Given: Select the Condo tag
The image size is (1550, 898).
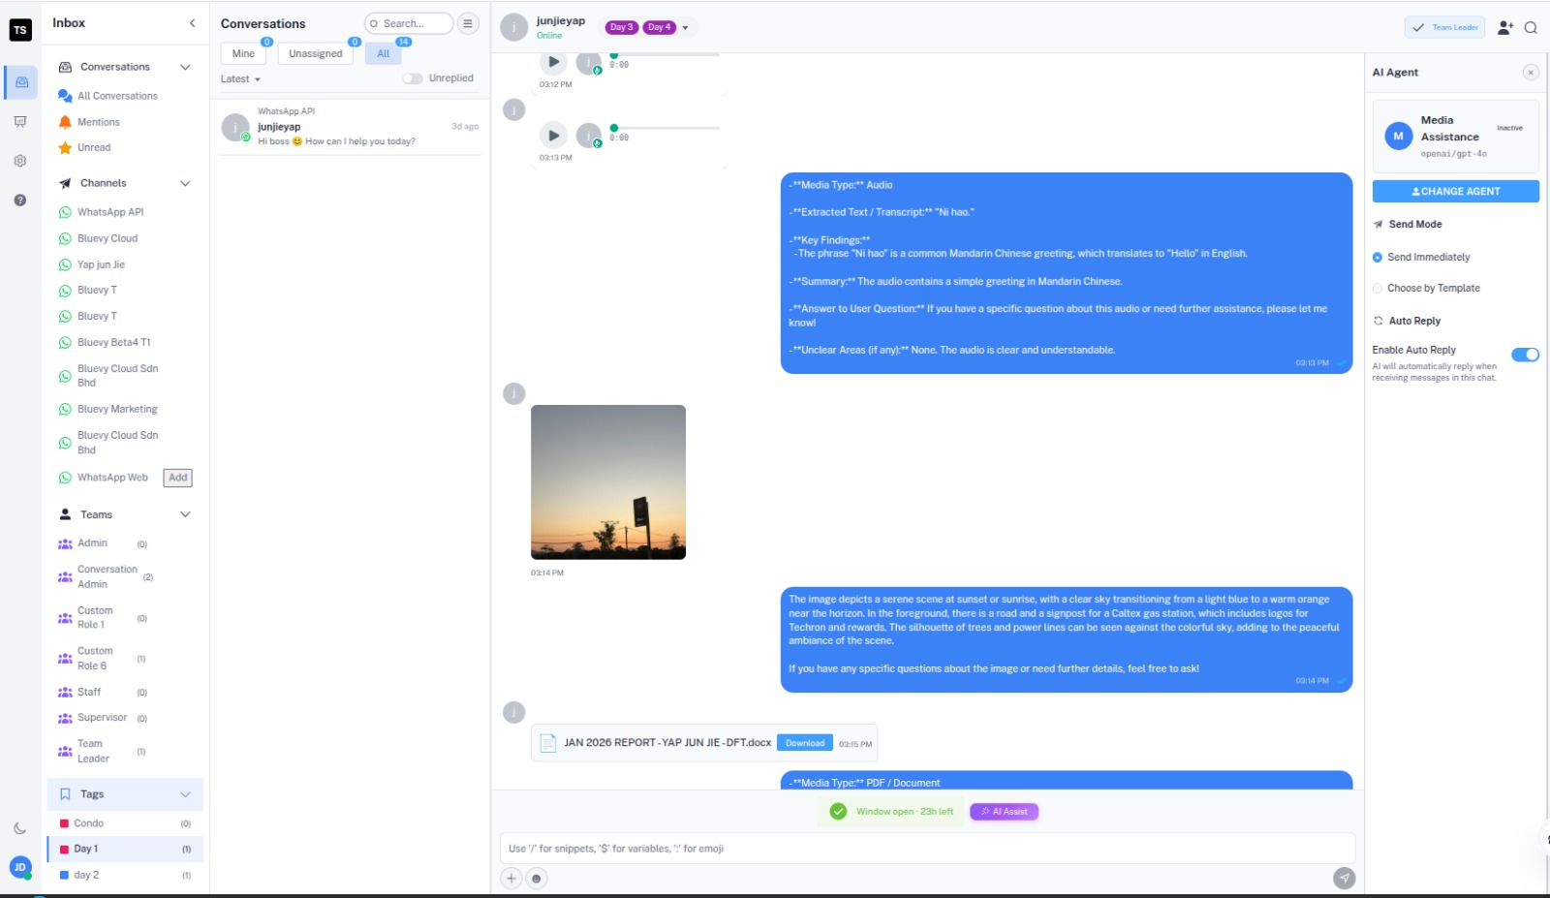Looking at the screenshot, I should 125,823.
